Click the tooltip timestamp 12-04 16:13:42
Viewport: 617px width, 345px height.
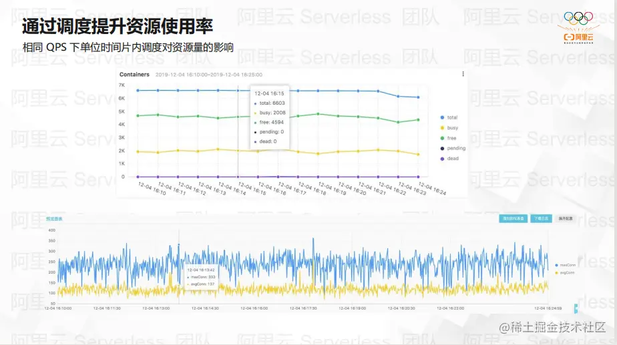pos(201,270)
